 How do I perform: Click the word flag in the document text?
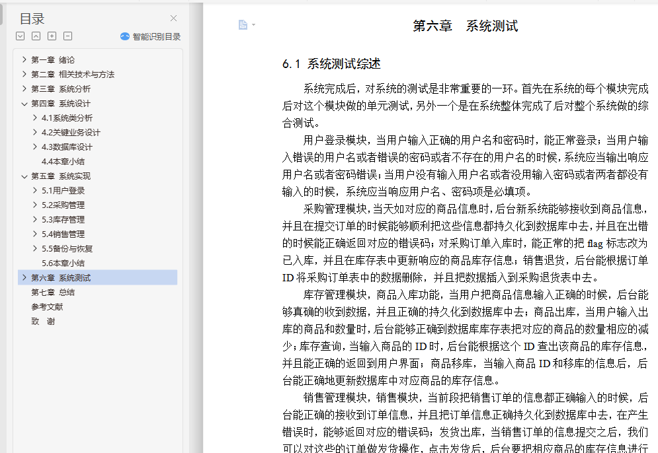(595, 244)
